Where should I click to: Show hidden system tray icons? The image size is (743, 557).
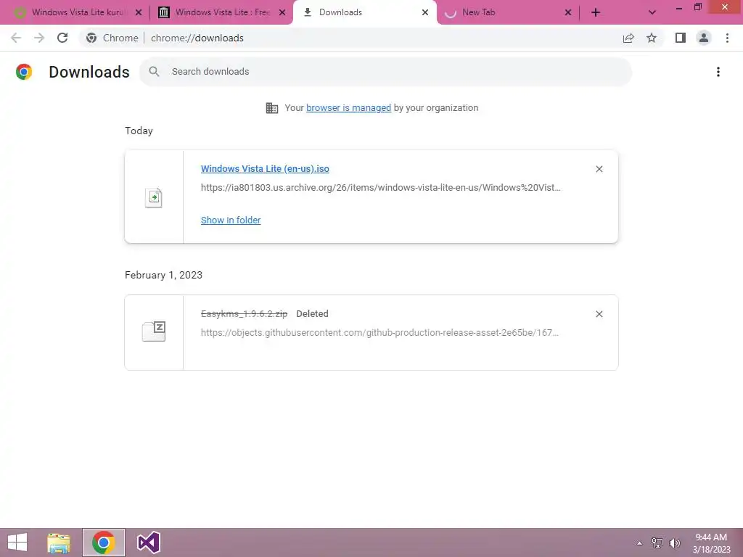(640, 543)
